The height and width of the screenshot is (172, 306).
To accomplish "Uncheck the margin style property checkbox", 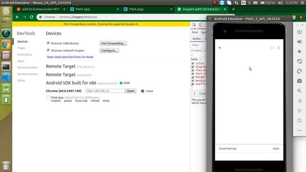I will pos(193,81).
